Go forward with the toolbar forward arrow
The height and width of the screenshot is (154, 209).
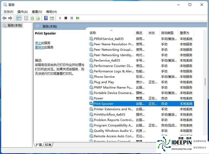[x=10, y=18]
